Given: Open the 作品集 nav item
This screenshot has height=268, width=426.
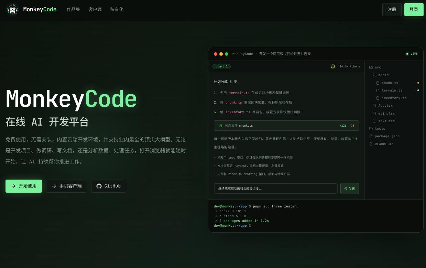Looking at the screenshot, I should [x=73, y=10].
